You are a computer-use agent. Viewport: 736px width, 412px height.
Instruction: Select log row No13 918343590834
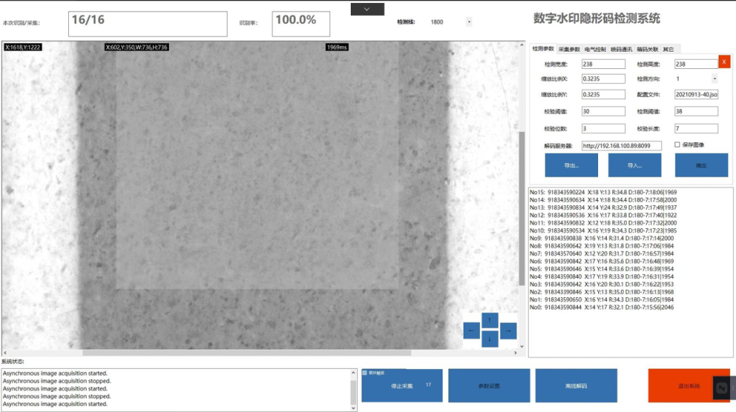603,207
